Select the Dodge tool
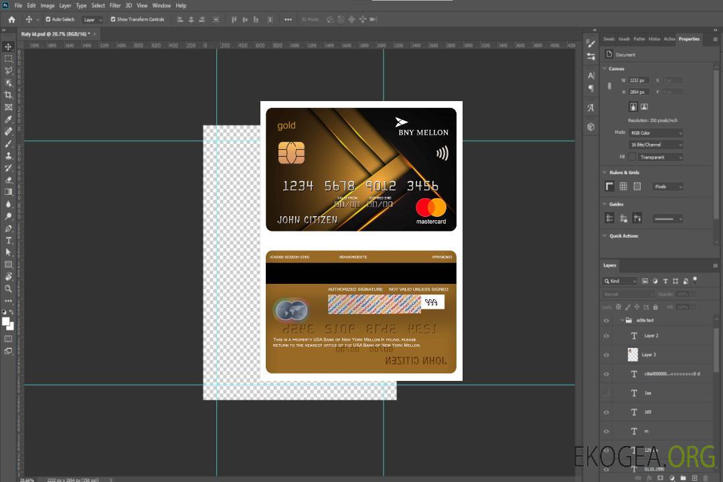Screen dimensions: 723x482 click(8, 216)
